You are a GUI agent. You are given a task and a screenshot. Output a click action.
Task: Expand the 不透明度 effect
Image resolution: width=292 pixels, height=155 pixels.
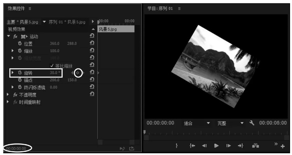[x=8, y=95]
